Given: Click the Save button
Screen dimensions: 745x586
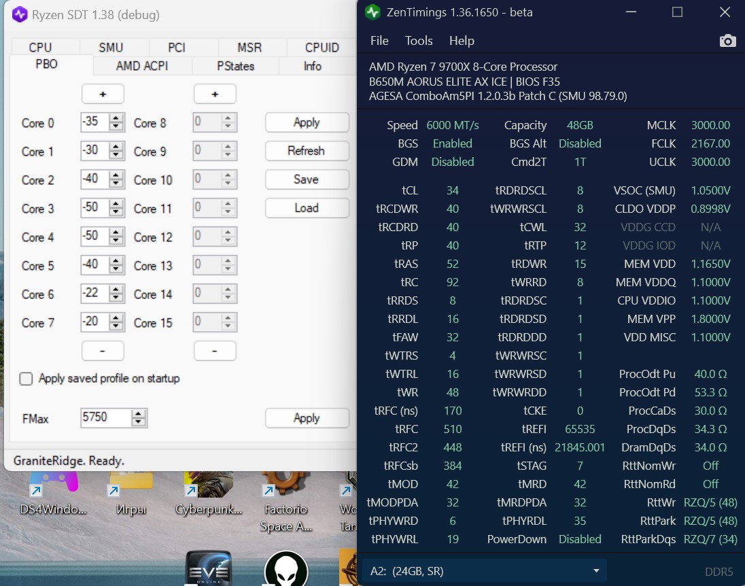Looking at the screenshot, I should (307, 179).
